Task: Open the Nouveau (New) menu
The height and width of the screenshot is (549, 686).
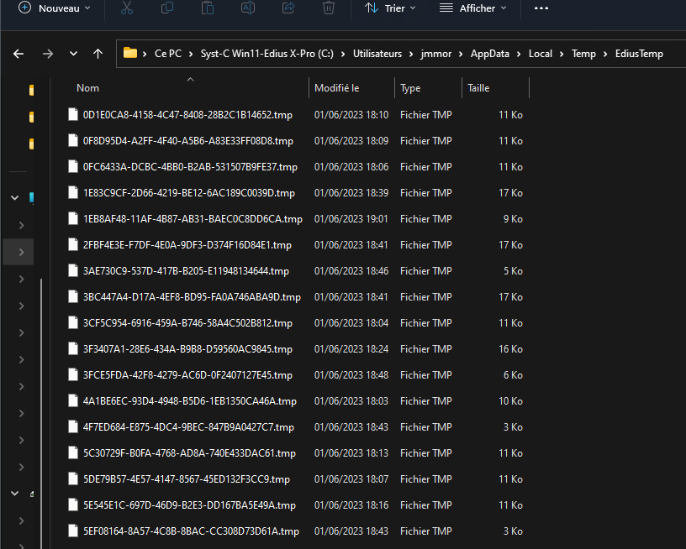Action: 55,8
